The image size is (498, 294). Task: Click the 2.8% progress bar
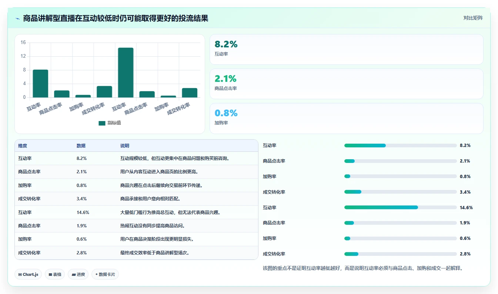400,254
